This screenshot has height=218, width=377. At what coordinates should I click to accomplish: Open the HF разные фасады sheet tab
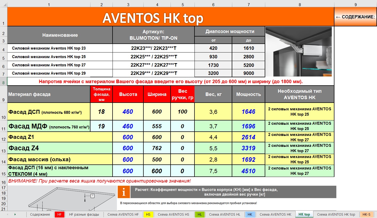click(x=84, y=215)
